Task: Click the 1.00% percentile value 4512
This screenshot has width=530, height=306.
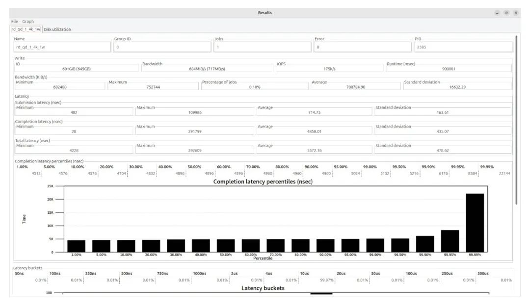Action: 36,173
